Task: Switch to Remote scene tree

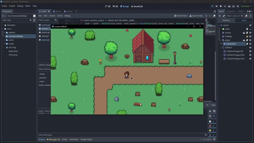Action: (x=226, y=20)
